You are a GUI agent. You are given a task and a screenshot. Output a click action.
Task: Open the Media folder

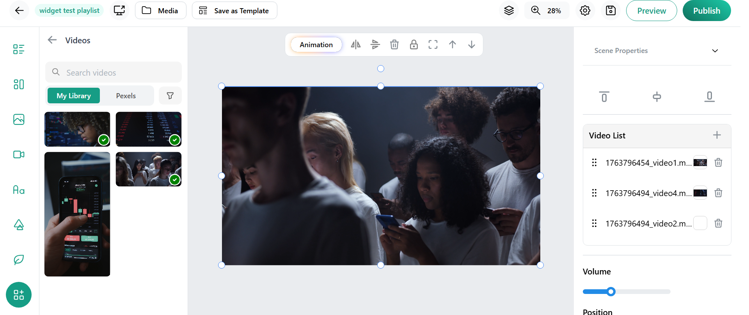click(x=160, y=11)
